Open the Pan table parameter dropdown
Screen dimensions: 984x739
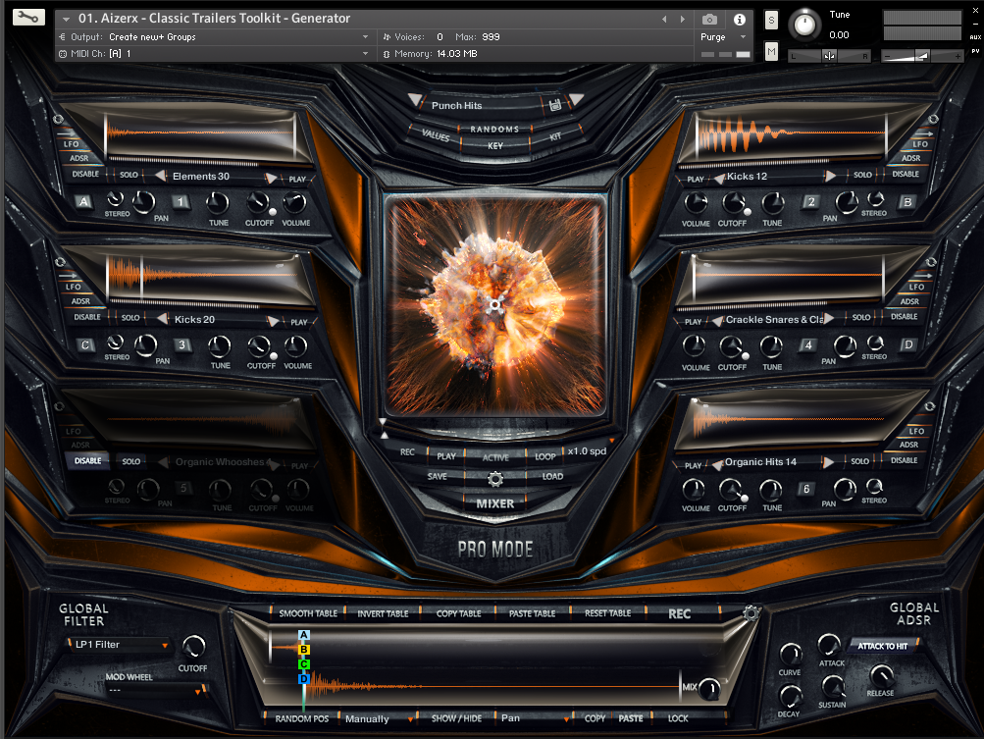[x=534, y=718]
